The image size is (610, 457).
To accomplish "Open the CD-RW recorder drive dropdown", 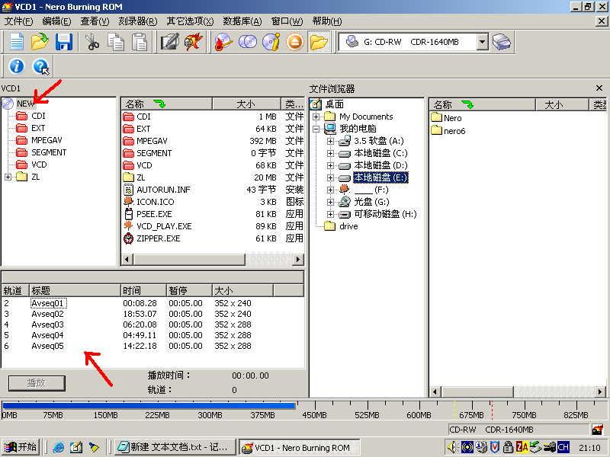I will 482,42.
